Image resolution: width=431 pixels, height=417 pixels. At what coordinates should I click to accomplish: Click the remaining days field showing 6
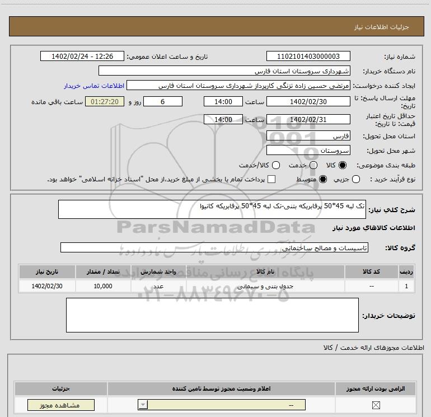[163, 101]
